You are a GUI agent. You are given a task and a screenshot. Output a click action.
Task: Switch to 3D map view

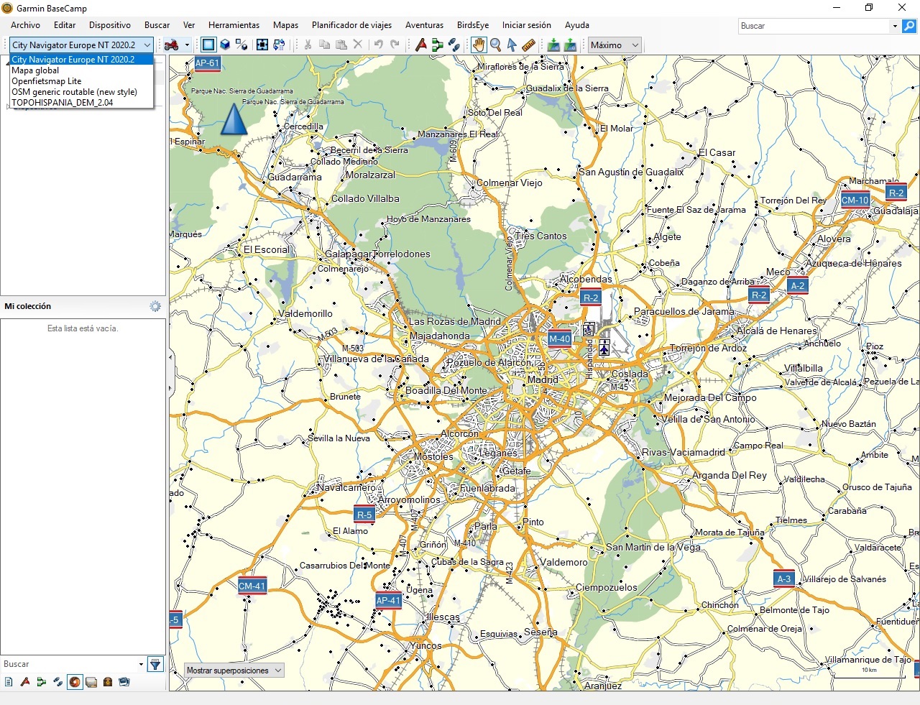[225, 45]
